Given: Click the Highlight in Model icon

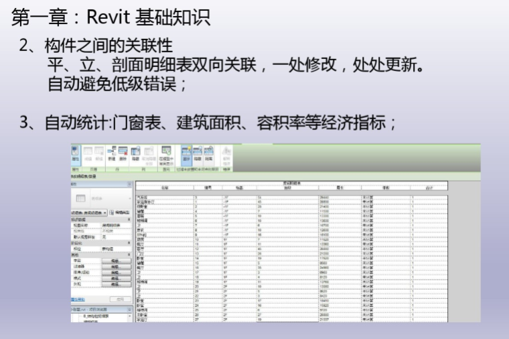Looking at the screenshot, I should 166,154.
